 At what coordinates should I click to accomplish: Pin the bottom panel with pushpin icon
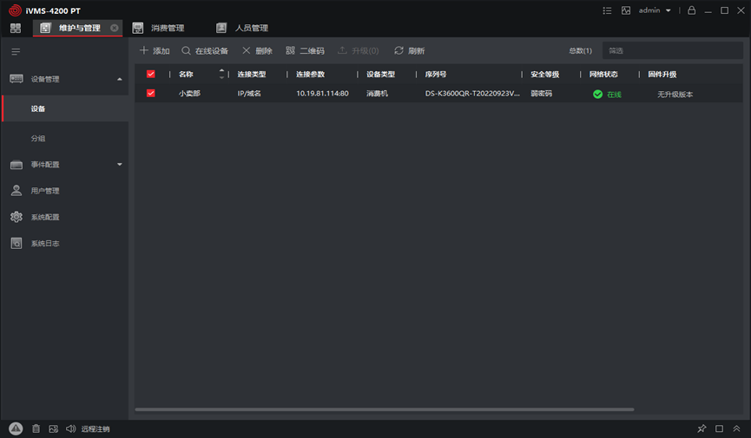coord(702,428)
